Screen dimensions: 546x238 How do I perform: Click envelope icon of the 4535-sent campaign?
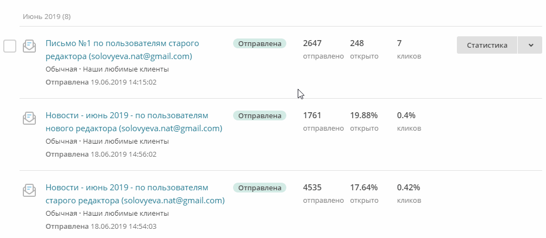coord(29,190)
